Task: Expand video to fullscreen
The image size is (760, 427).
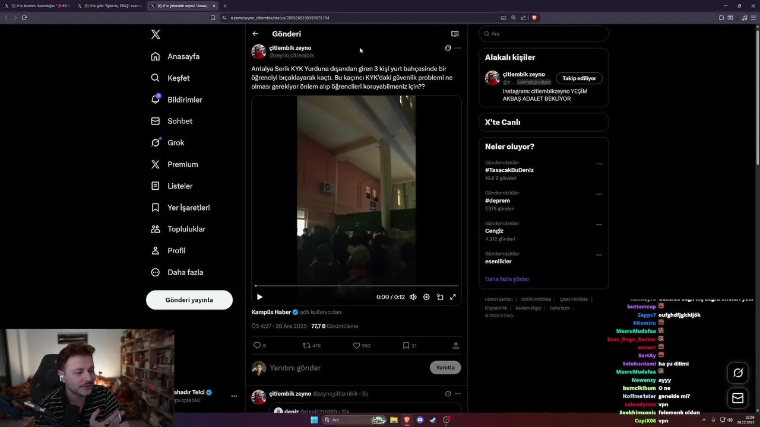Action: [x=453, y=297]
